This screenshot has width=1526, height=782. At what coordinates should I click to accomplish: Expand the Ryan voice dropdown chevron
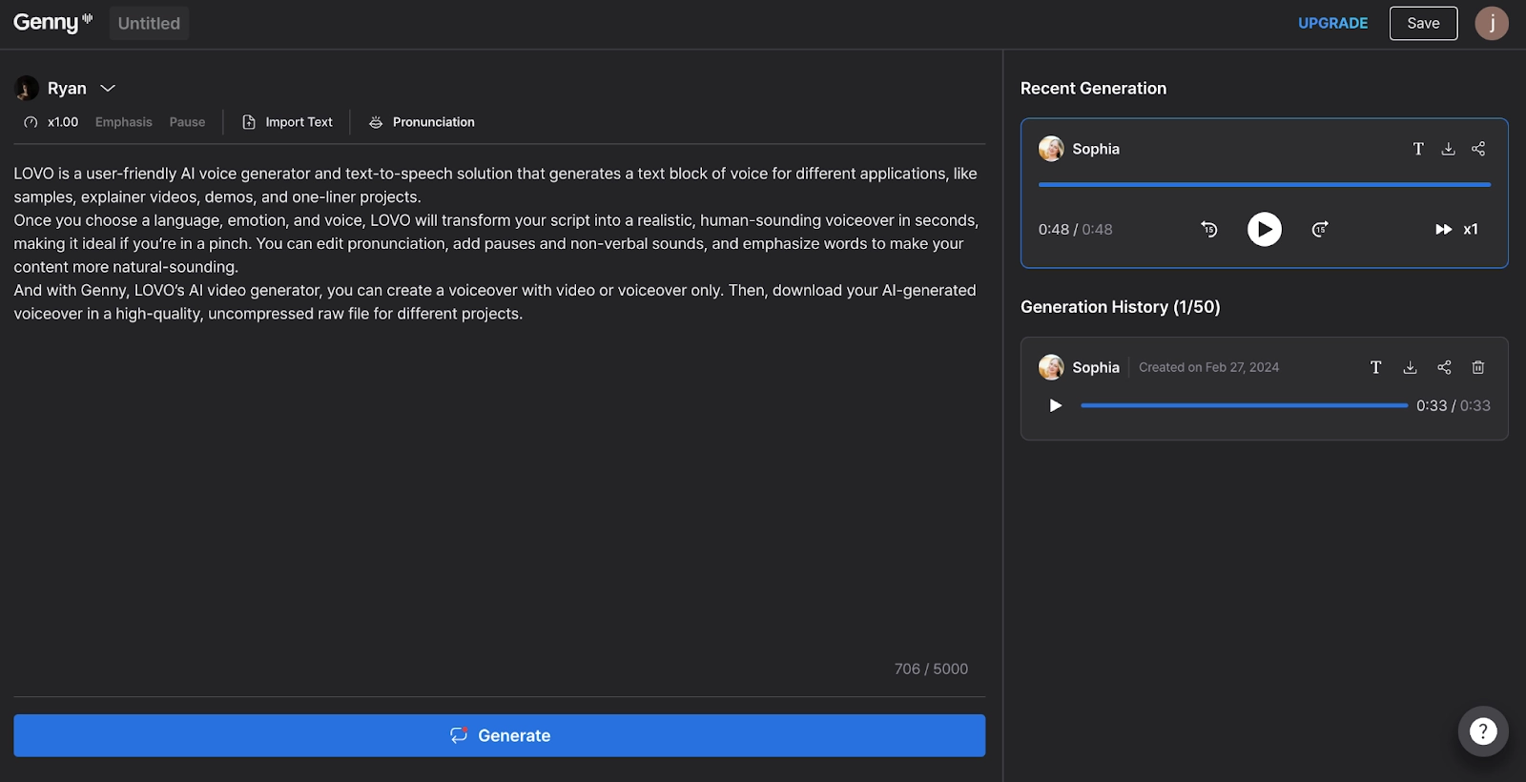[108, 88]
